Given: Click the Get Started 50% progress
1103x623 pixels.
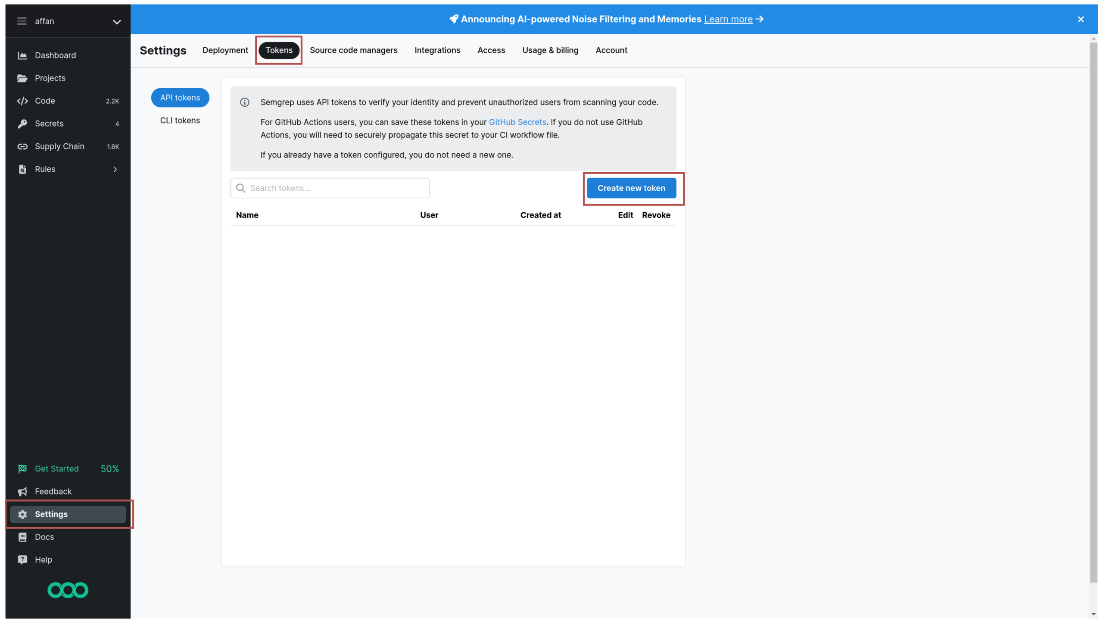Looking at the screenshot, I should 109,468.
